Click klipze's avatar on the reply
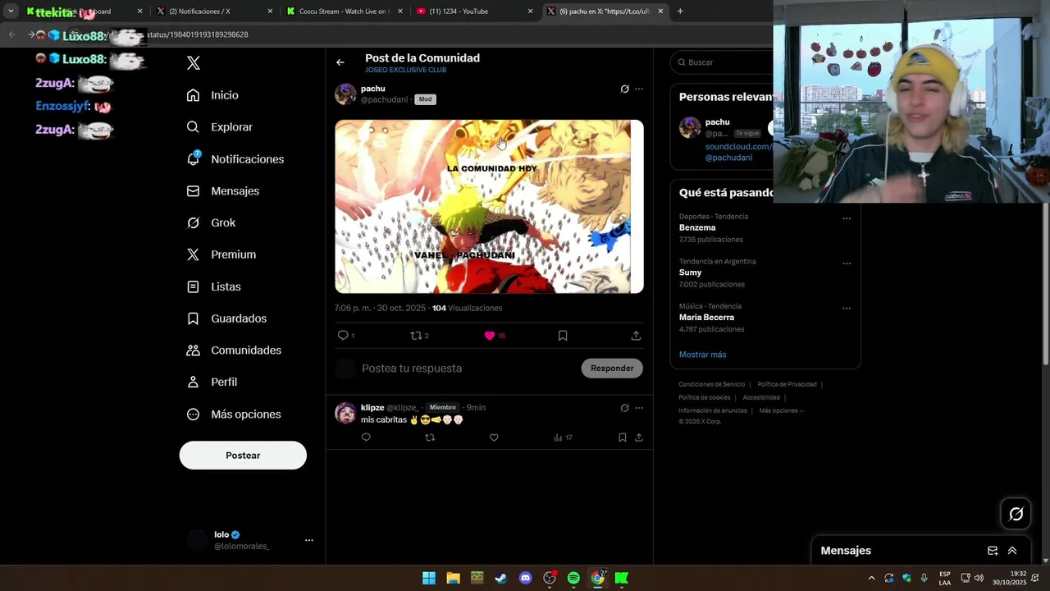This screenshot has height=591, width=1050. point(345,413)
